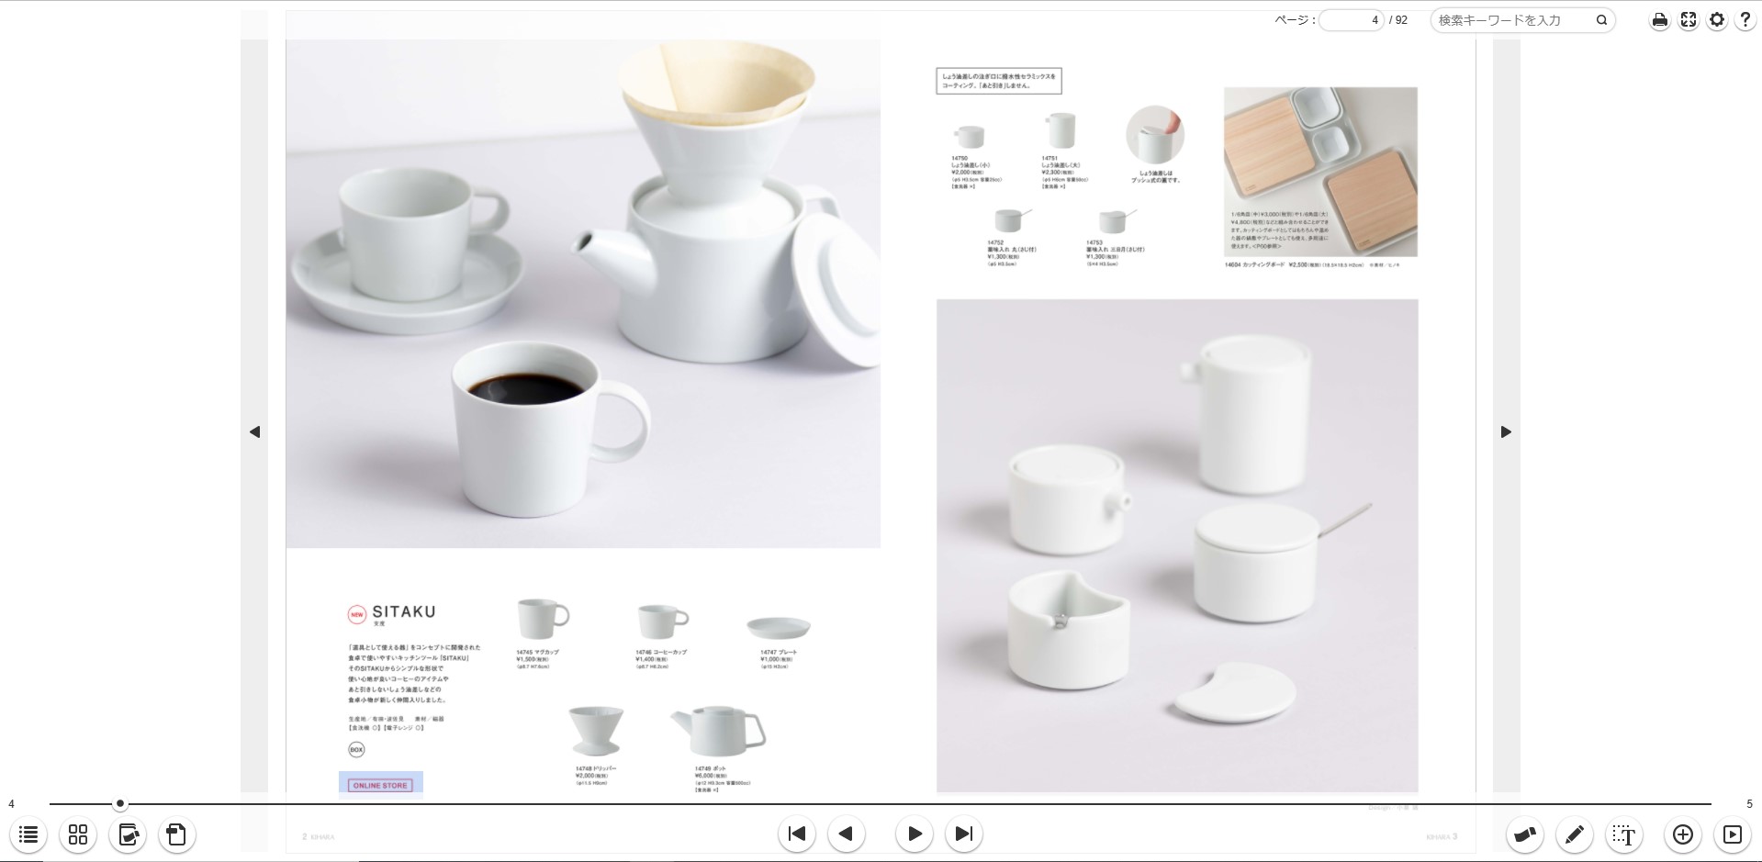Go to the previous page in bottom bar
The image size is (1762, 862).
847,834
